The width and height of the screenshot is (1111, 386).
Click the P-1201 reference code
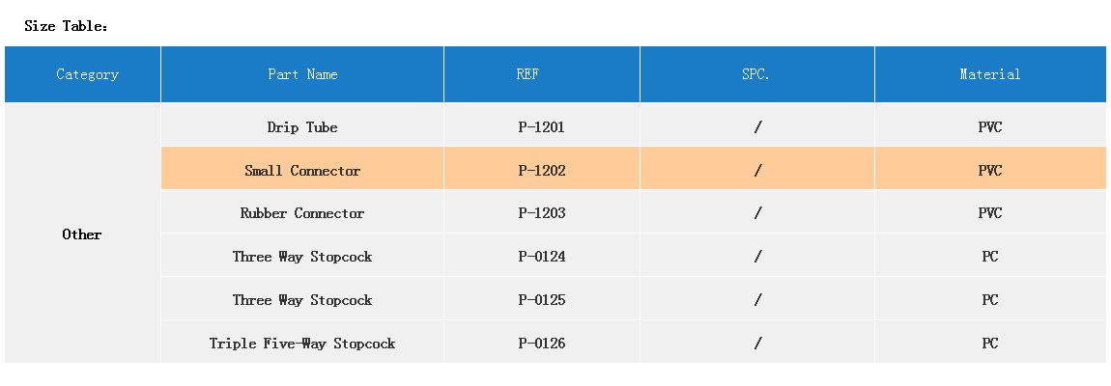[x=541, y=127]
